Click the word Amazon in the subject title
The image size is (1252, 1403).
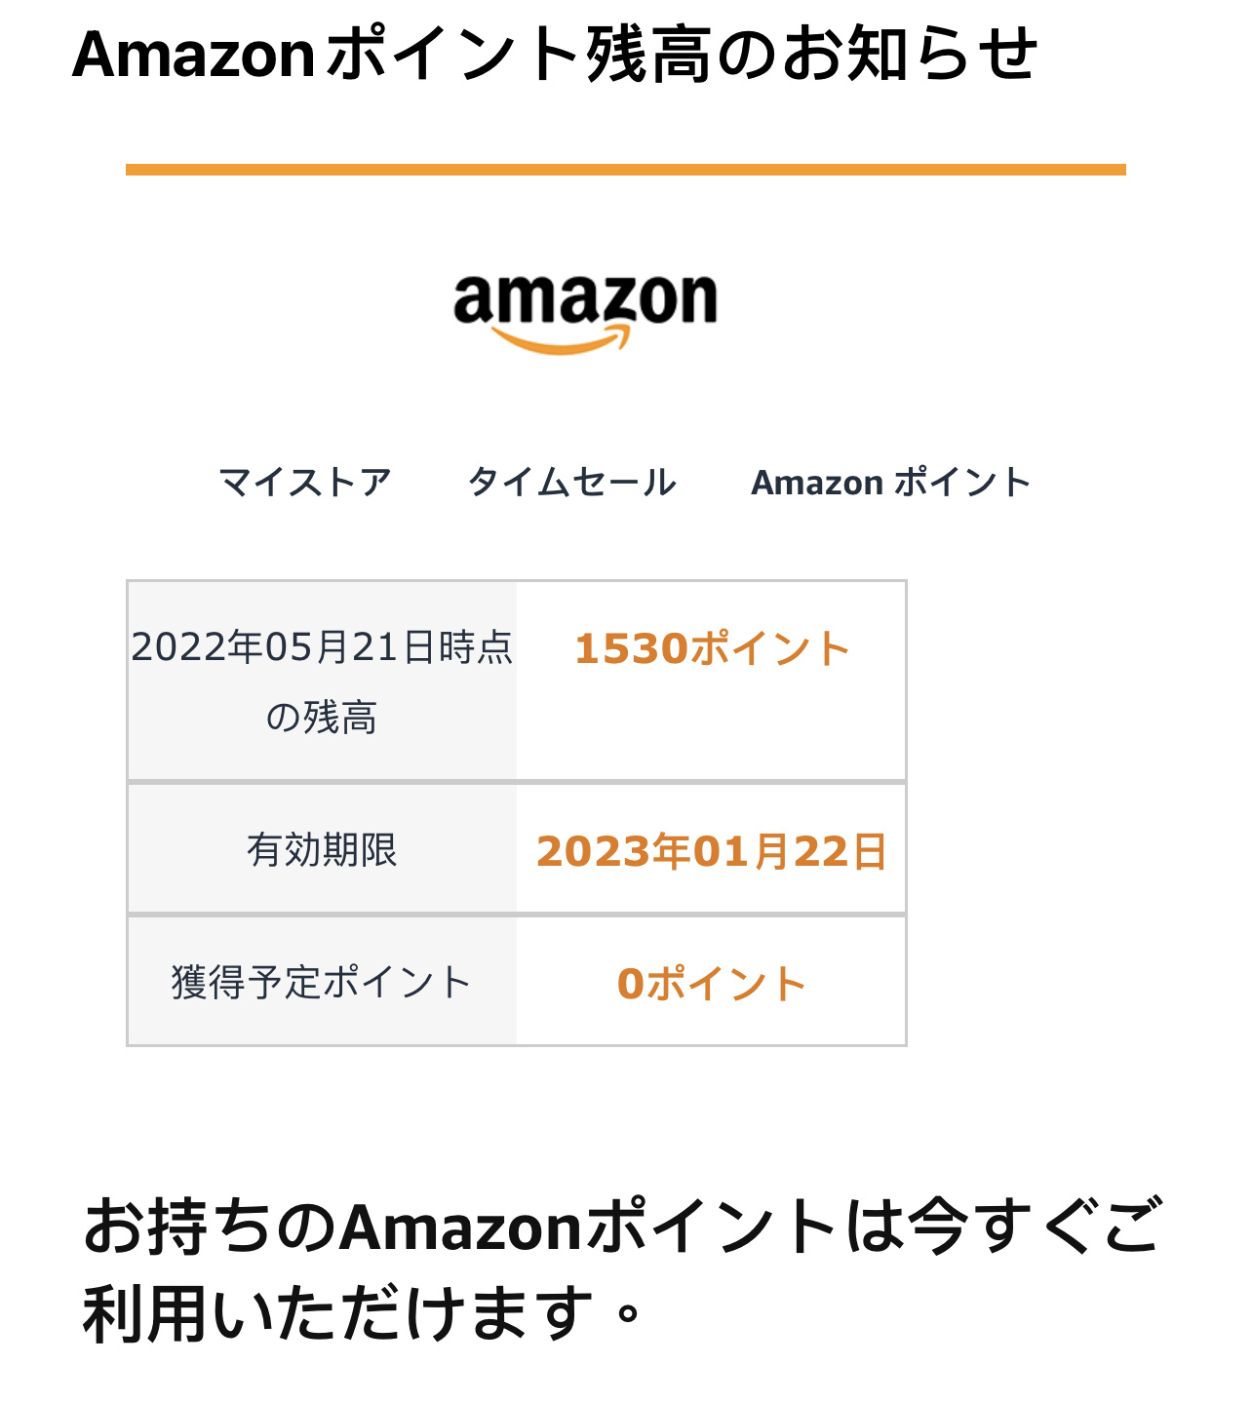click(x=193, y=55)
